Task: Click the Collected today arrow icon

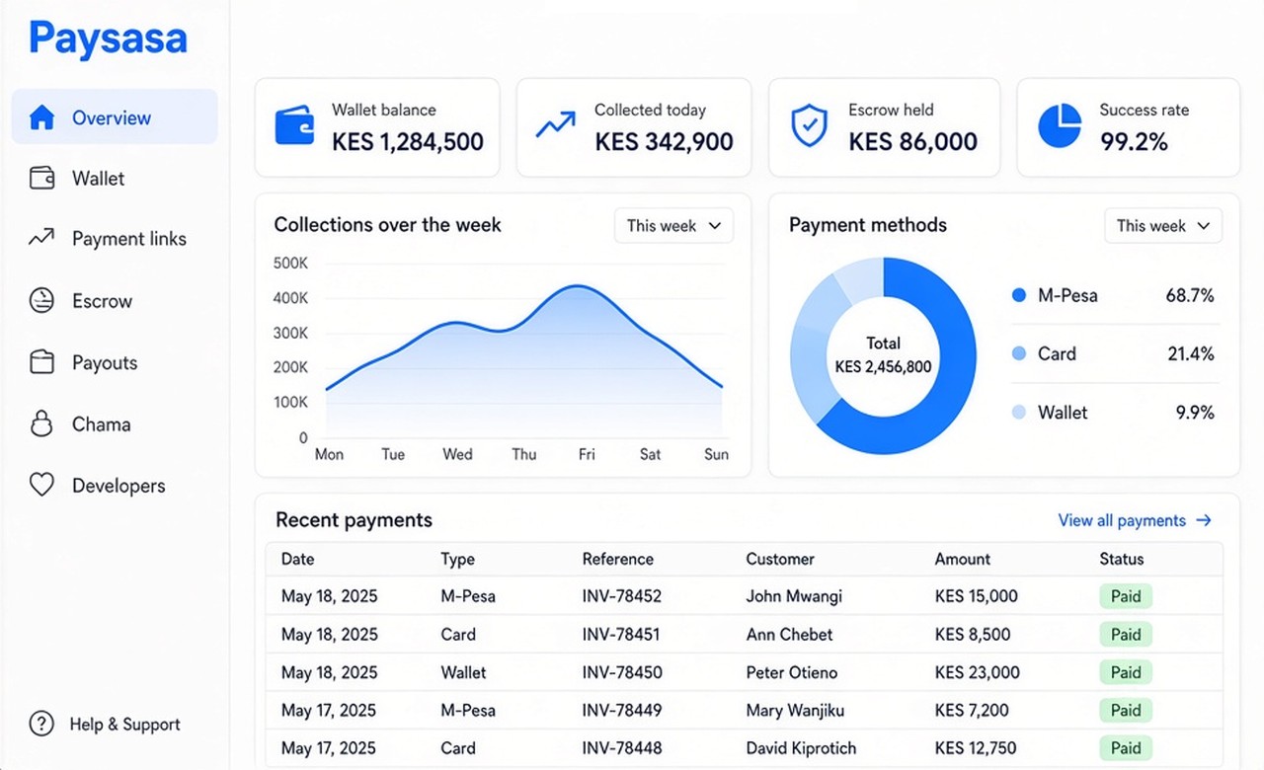Action: (x=555, y=125)
